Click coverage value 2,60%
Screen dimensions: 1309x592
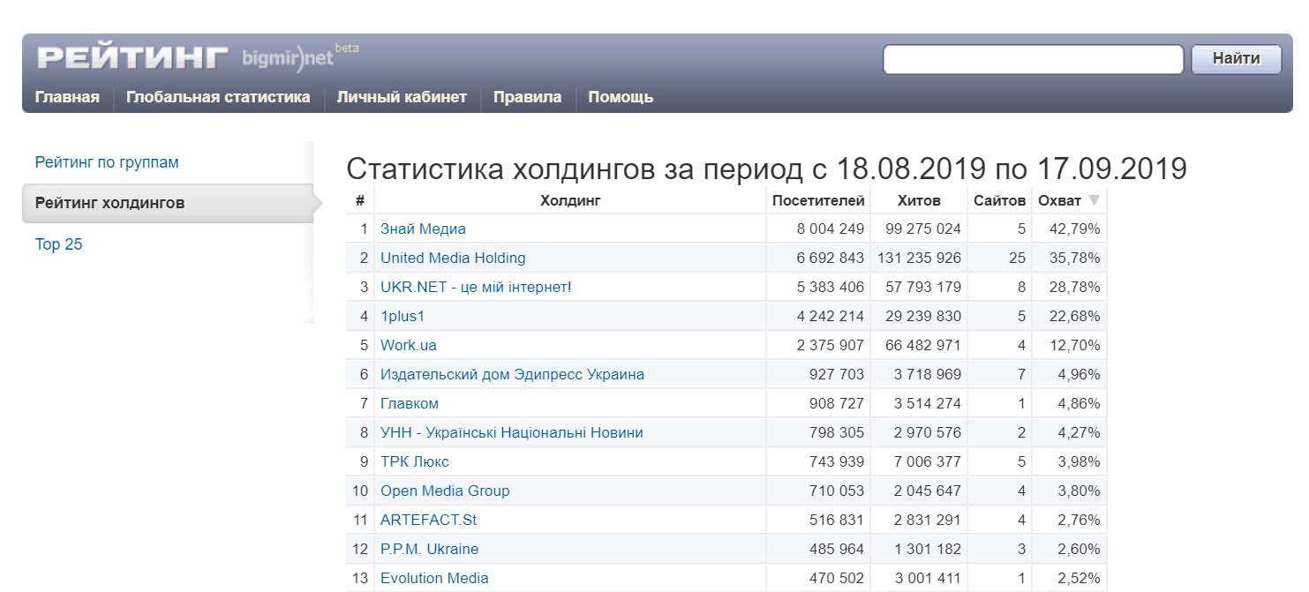[1079, 549]
